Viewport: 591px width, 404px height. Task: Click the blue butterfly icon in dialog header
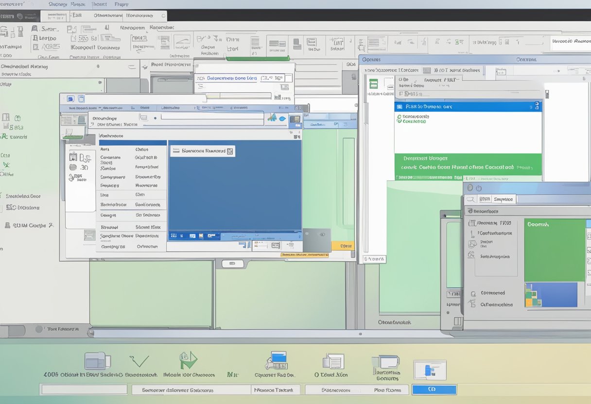[x=272, y=118]
